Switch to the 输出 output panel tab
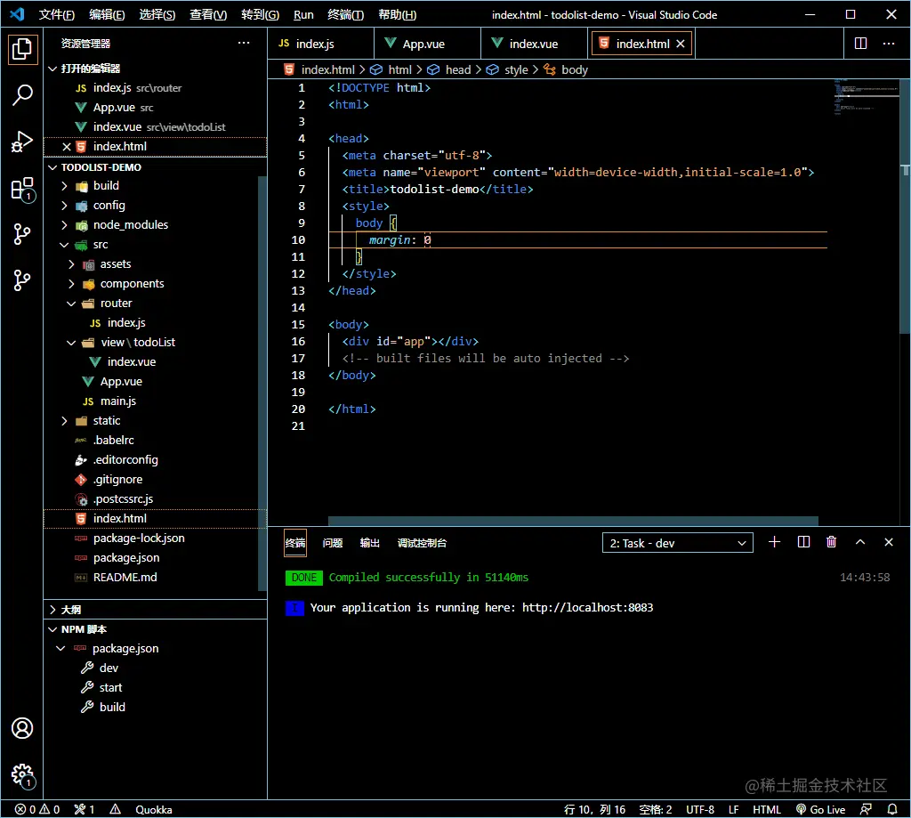 (369, 543)
